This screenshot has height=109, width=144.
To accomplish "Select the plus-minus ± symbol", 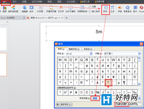I will click(97, 82).
